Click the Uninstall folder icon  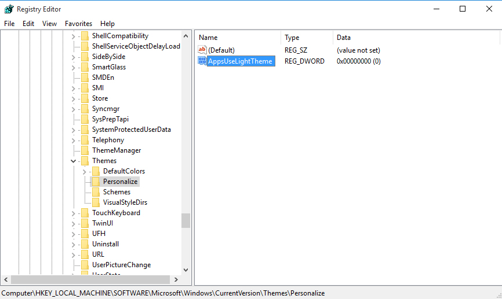click(85, 244)
